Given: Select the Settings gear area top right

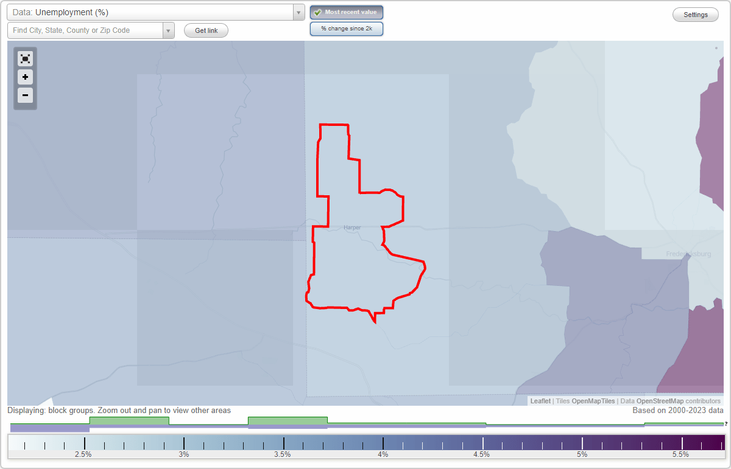Looking at the screenshot, I should pyautogui.click(x=695, y=14).
